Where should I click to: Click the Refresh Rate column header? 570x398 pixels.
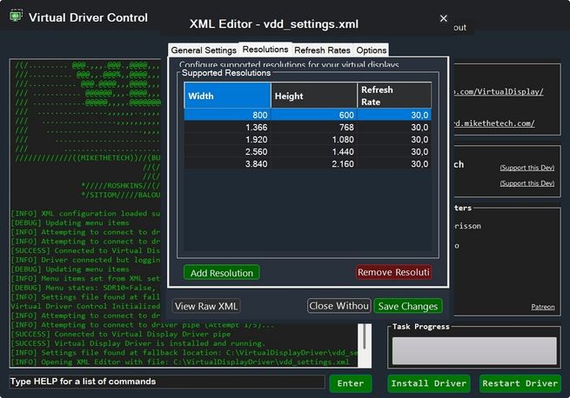coord(394,96)
